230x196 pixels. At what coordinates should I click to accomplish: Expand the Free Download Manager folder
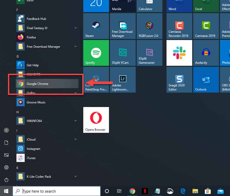[x=75, y=46]
